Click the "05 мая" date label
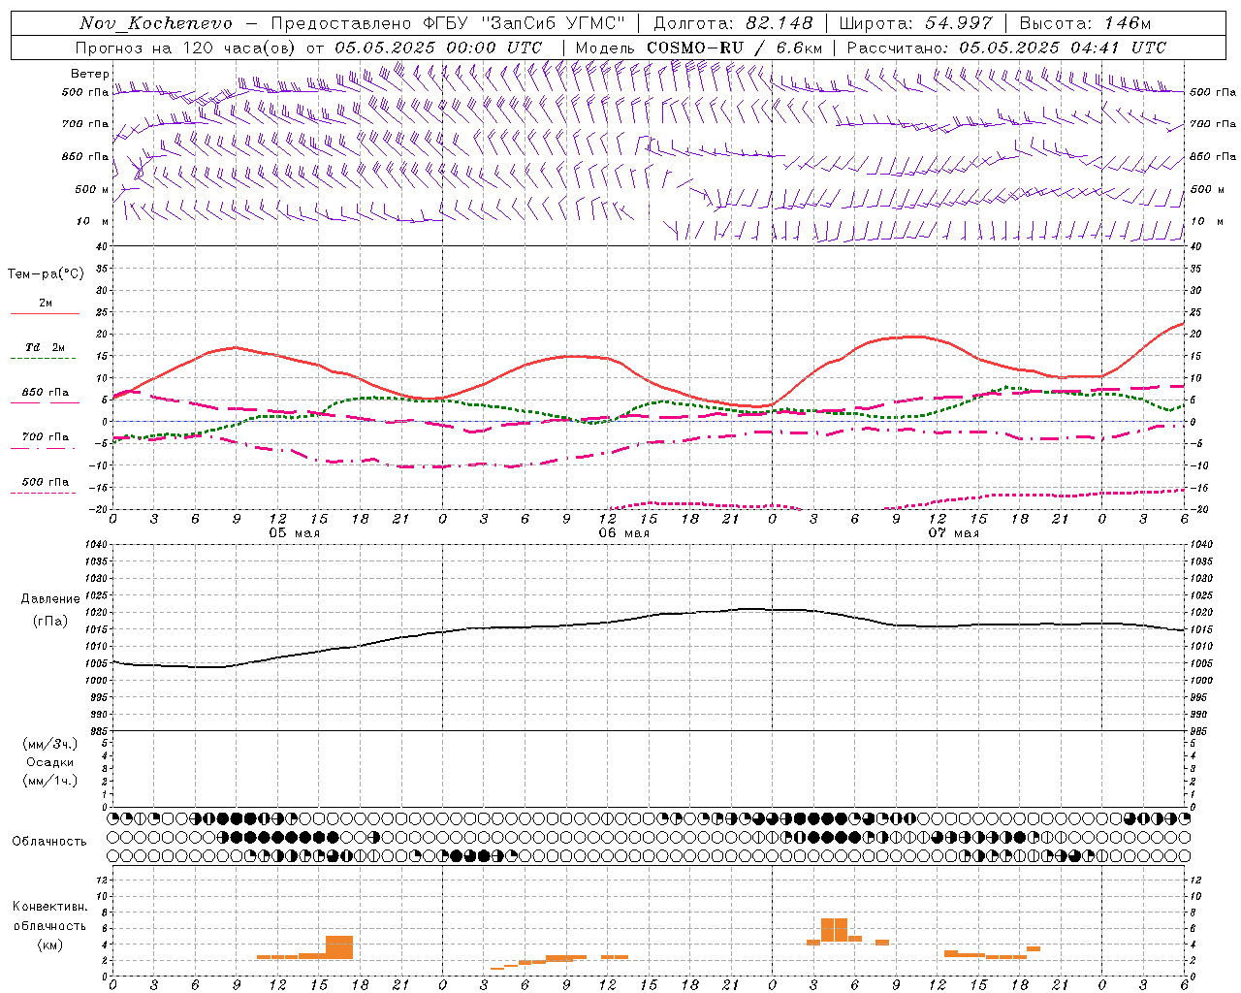Image resolution: width=1241 pixels, height=993 pixels. (x=294, y=532)
